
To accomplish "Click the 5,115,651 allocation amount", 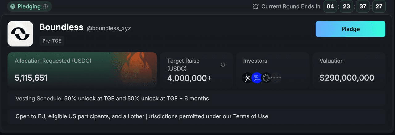I will [31, 78].
